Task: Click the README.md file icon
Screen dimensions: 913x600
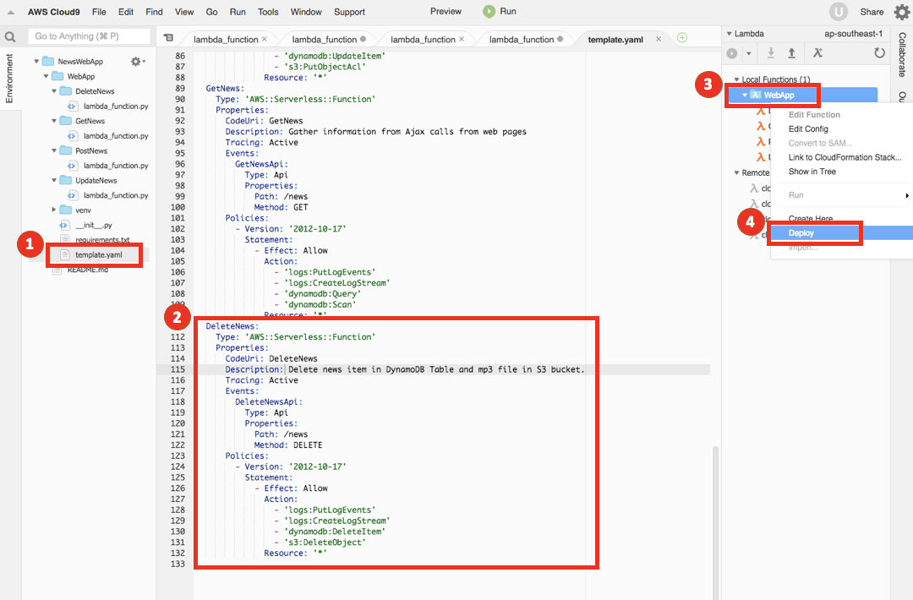Action: tap(57, 270)
